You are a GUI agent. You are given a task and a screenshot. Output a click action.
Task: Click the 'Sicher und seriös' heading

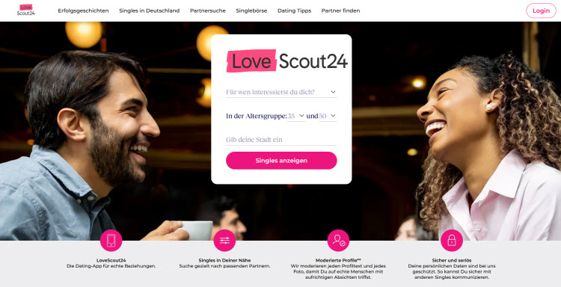(x=452, y=260)
